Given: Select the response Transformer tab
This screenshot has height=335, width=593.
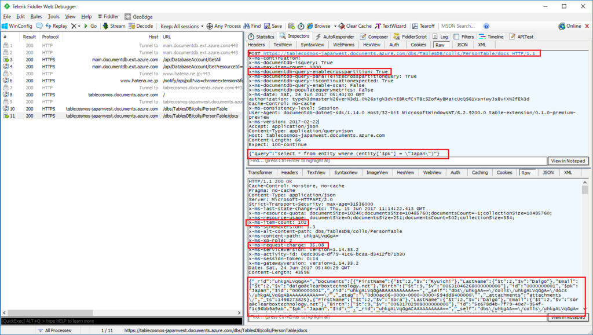Looking at the screenshot, I should click(x=260, y=172).
